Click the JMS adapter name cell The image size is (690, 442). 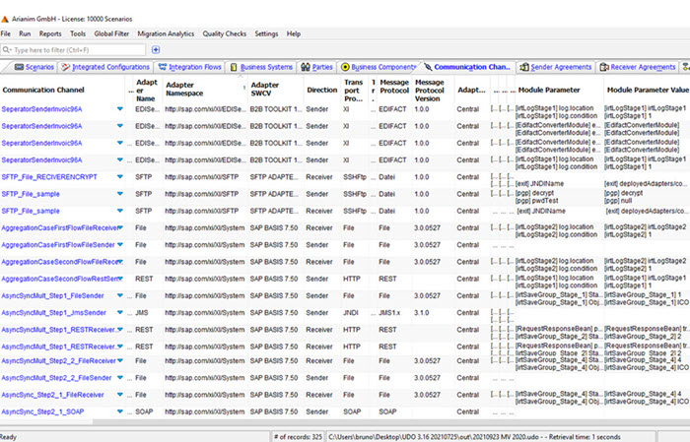click(x=142, y=313)
